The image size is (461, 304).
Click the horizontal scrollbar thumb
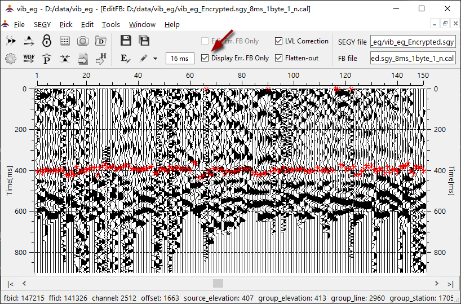[x=218, y=283]
